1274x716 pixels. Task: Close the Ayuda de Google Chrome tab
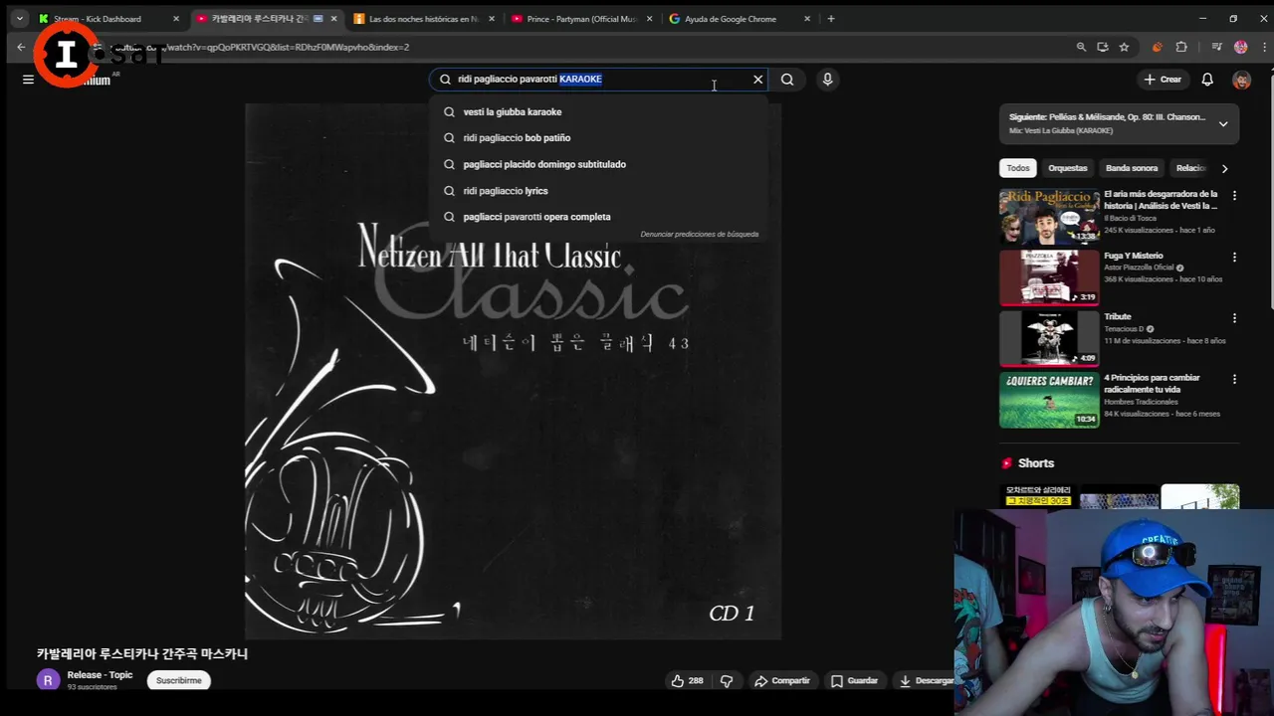[x=807, y=19]
